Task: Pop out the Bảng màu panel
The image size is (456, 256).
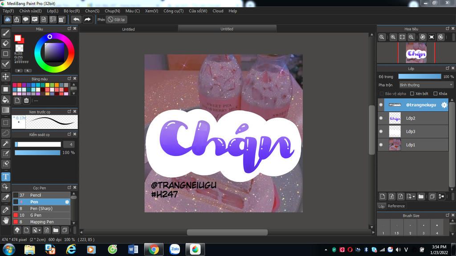Action: 69,78
